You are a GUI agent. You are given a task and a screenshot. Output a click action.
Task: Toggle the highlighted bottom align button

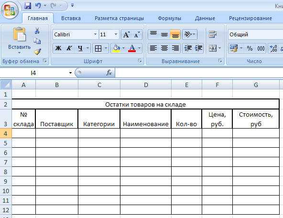(x=175, y=34)
